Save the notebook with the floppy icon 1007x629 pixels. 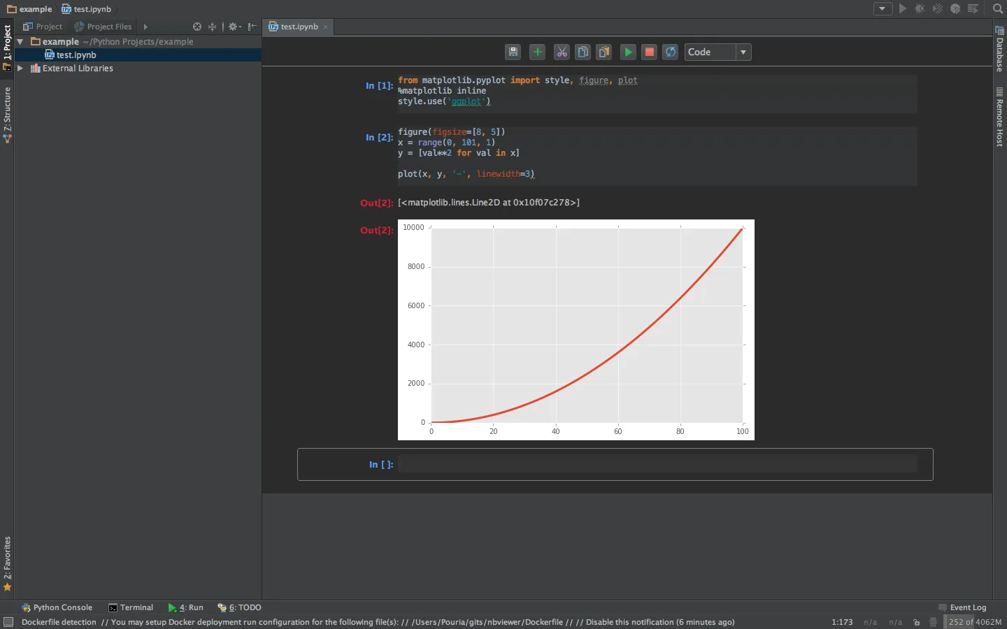click(513, 52)
